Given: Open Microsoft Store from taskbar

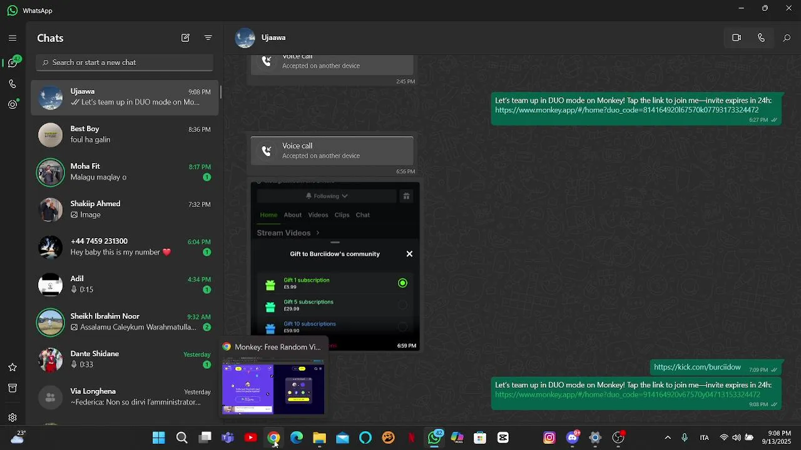Looking at the screenshot, I should click(x=480, y=437).
